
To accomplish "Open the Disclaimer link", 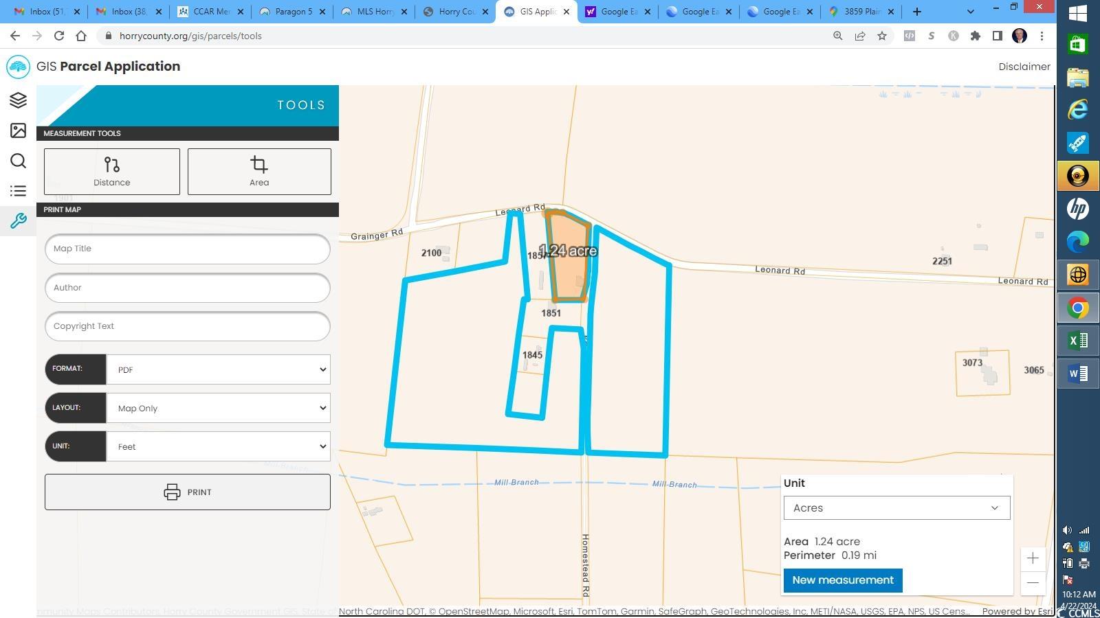I will pyautogui.click(x=1024, y=67).
